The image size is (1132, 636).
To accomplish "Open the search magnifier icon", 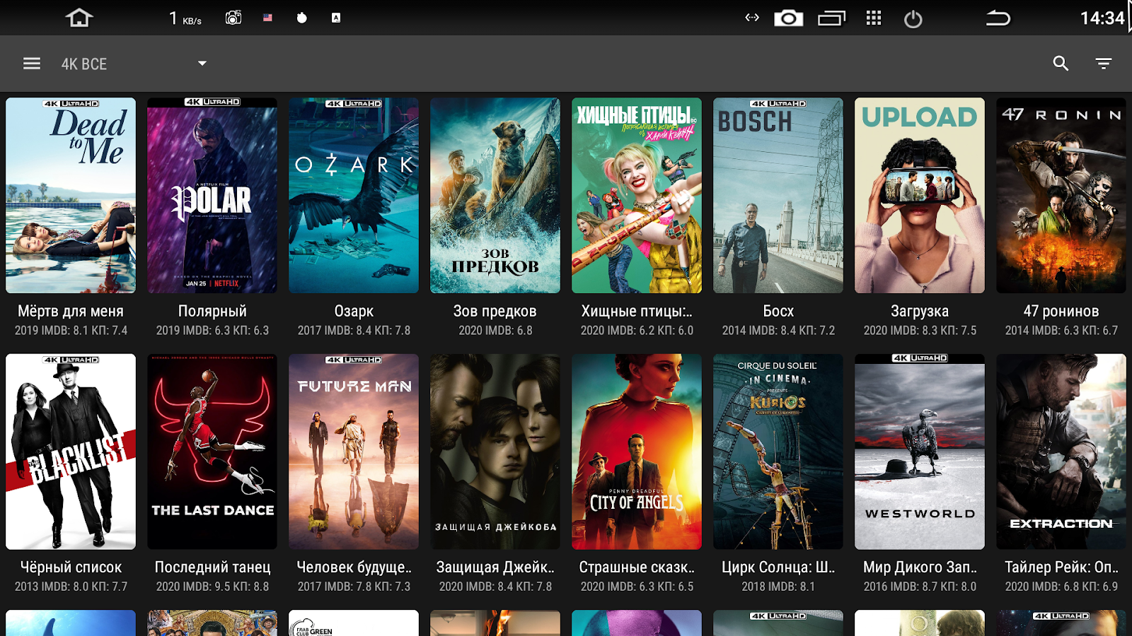I will [x=1061, y=64].
